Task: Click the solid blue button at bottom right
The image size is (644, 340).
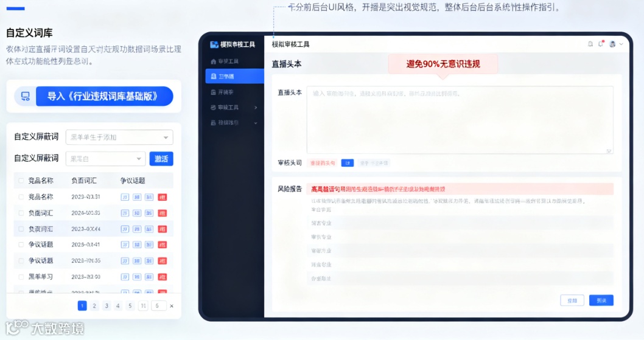Action: click(x=601, y=300)
